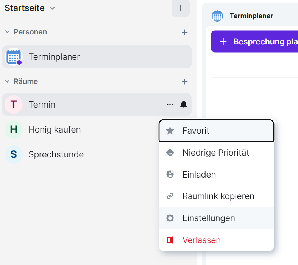Click the settings gear icon
Screen dimensions: 298x265
click(x=170, y=218)
